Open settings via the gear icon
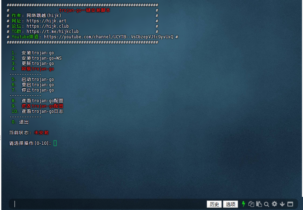303x210 pixels. [x=274, y=204]
